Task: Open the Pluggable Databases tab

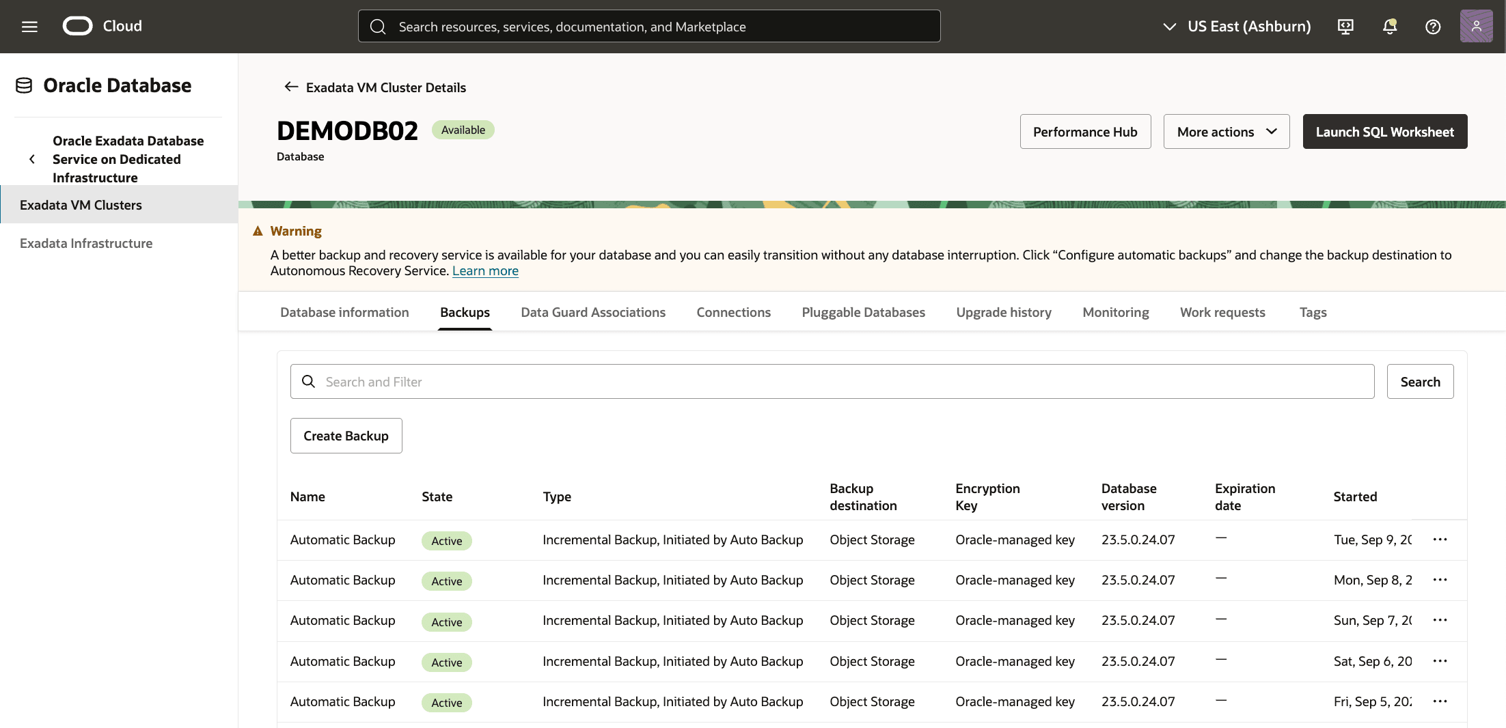Action: [863, 312]
